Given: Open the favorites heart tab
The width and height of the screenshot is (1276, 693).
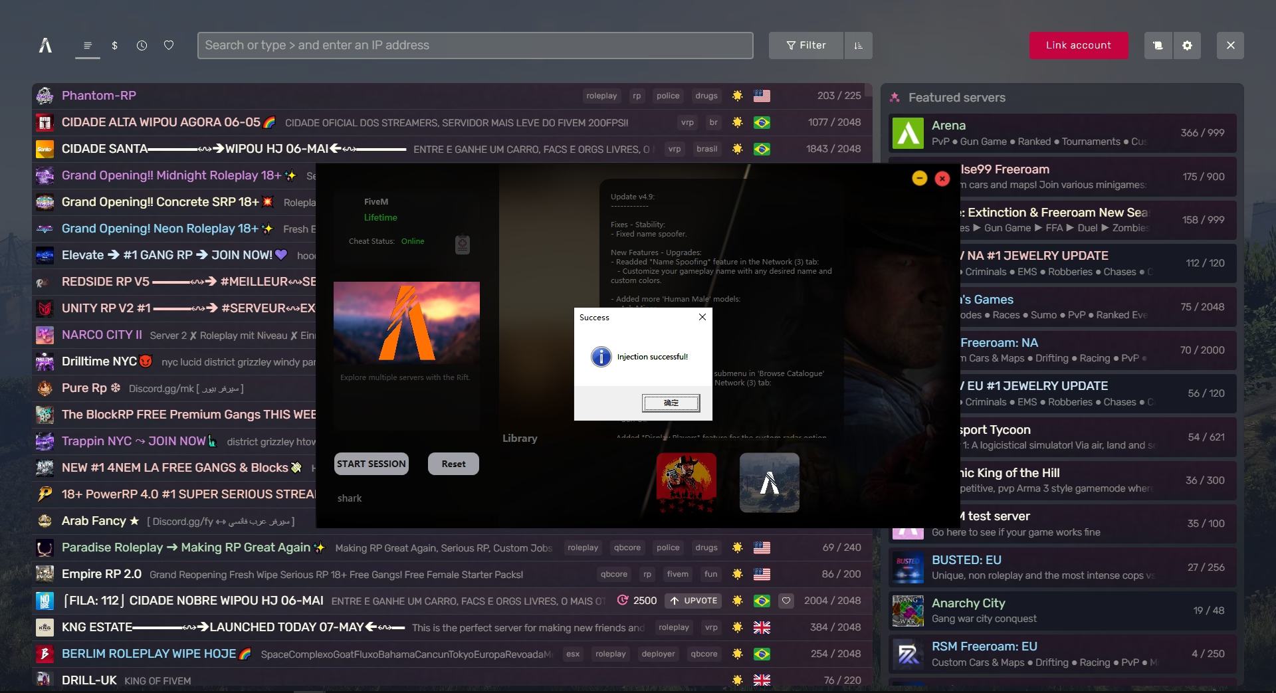Looking at the screenshot, I should (169, 45).
